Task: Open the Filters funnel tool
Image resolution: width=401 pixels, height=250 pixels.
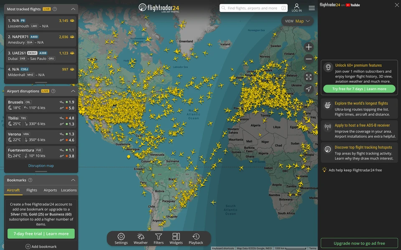Action: [159, 239]
